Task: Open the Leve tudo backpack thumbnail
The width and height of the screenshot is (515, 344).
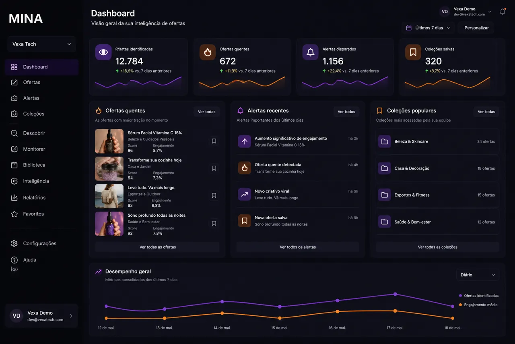Action: pos(109,196)
